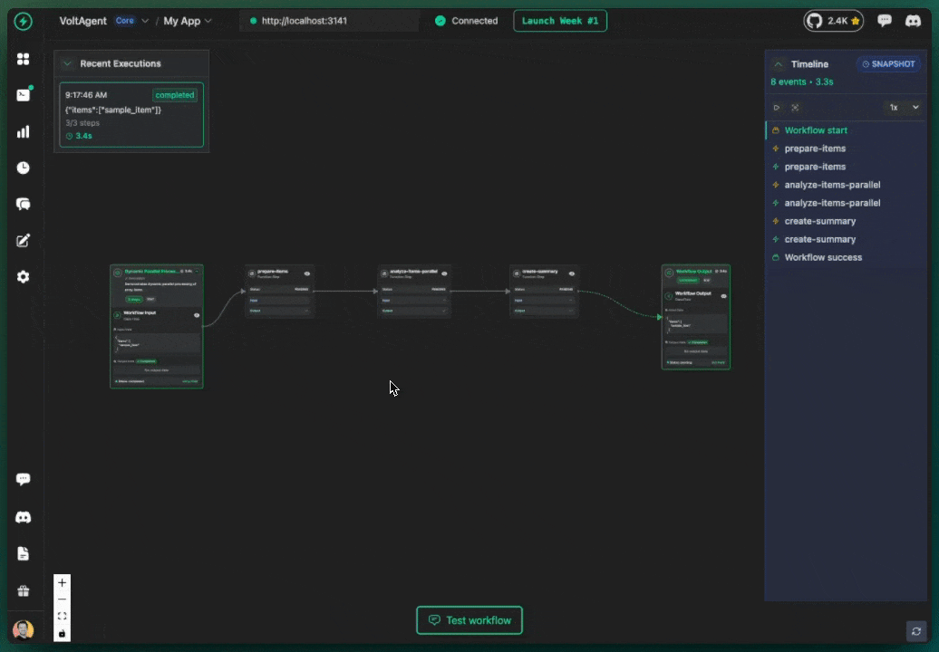
Task: Open the terminal console icon in sidebar
Action: [23, 95]
